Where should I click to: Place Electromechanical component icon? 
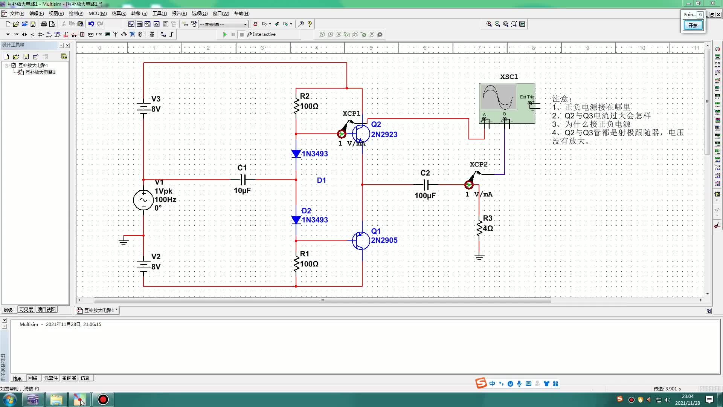[x=124, y=34]
